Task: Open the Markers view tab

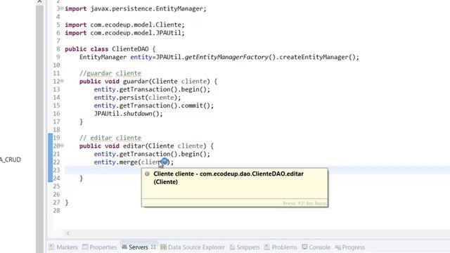Action: coord(63,247)
